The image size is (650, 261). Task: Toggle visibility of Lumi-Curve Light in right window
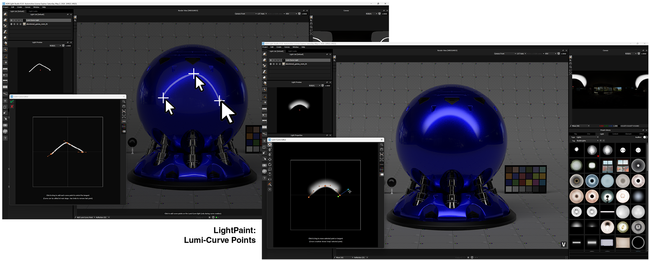(x=271, y=60)
